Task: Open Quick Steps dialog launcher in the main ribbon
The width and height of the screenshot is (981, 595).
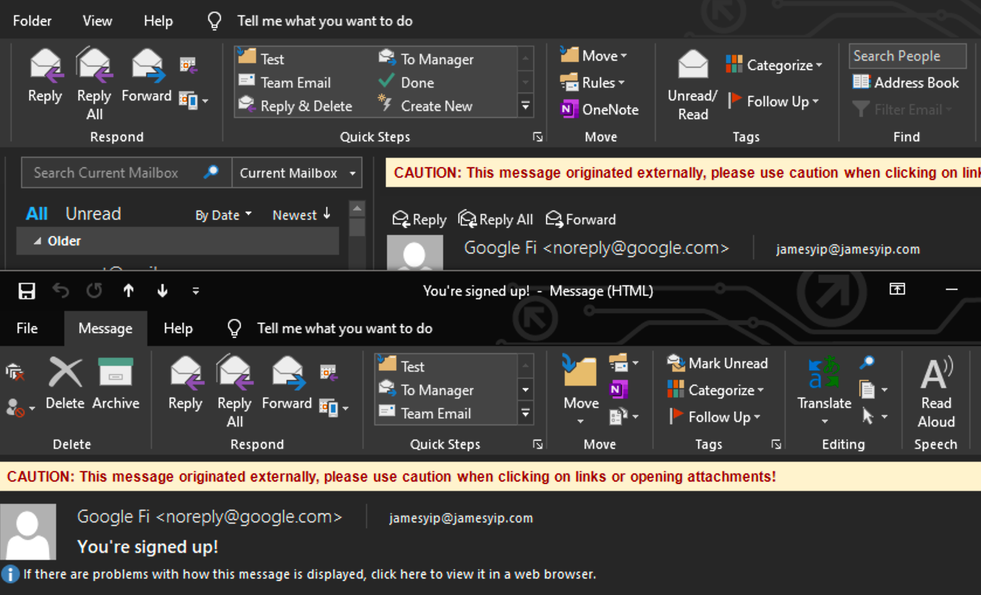Action: point(537,137)
